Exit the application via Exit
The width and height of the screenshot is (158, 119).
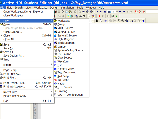(x=27, y=101)
